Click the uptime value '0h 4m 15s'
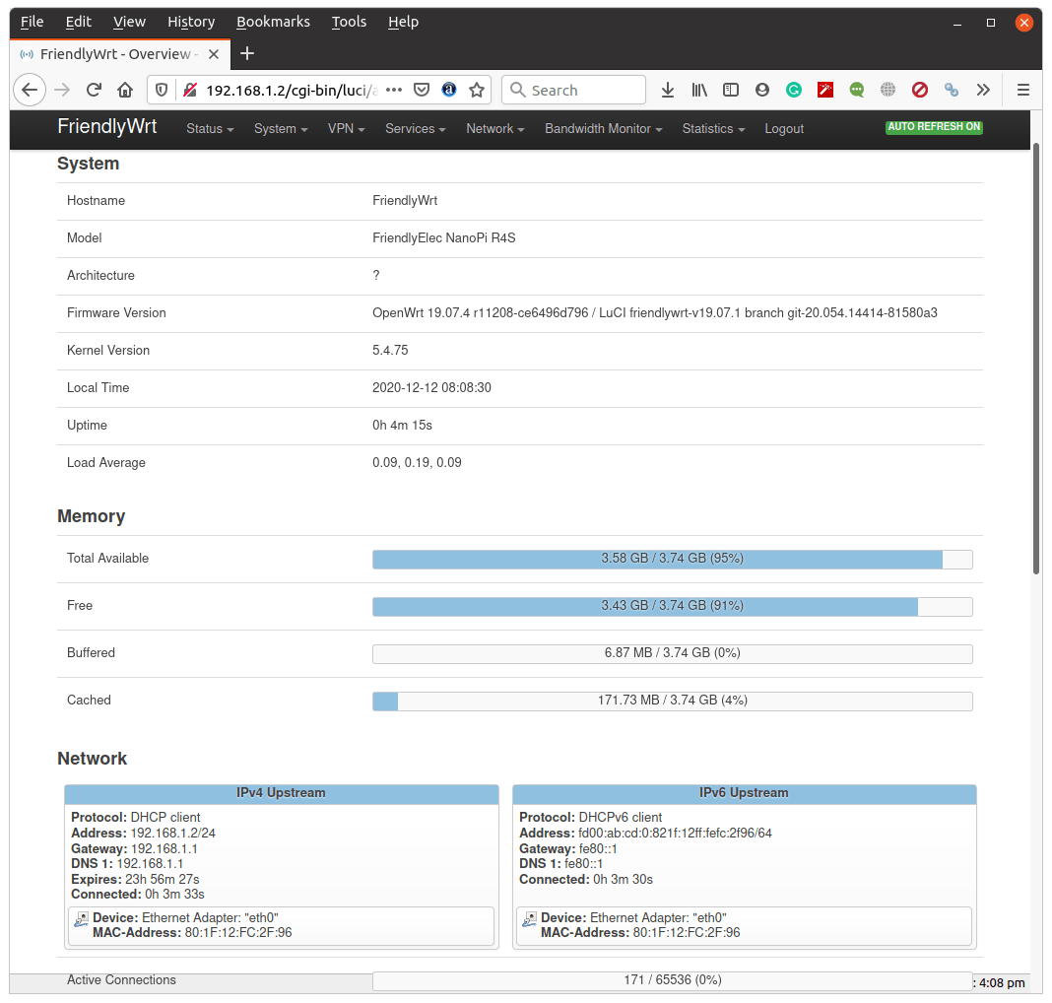 pos(402,426)
